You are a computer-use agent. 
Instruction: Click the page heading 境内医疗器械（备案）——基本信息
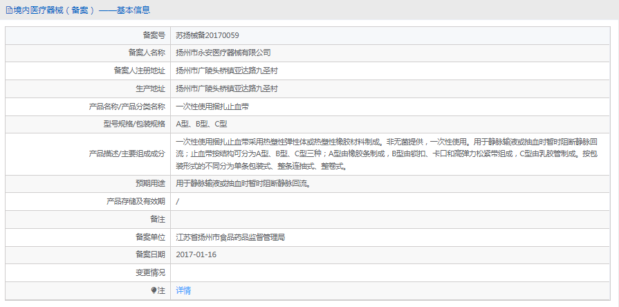click(82, 10)
